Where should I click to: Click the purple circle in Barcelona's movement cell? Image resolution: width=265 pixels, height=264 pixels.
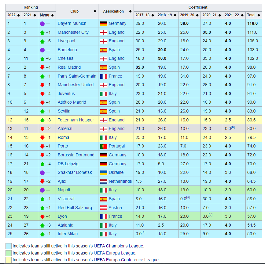[x=42, y=50]
